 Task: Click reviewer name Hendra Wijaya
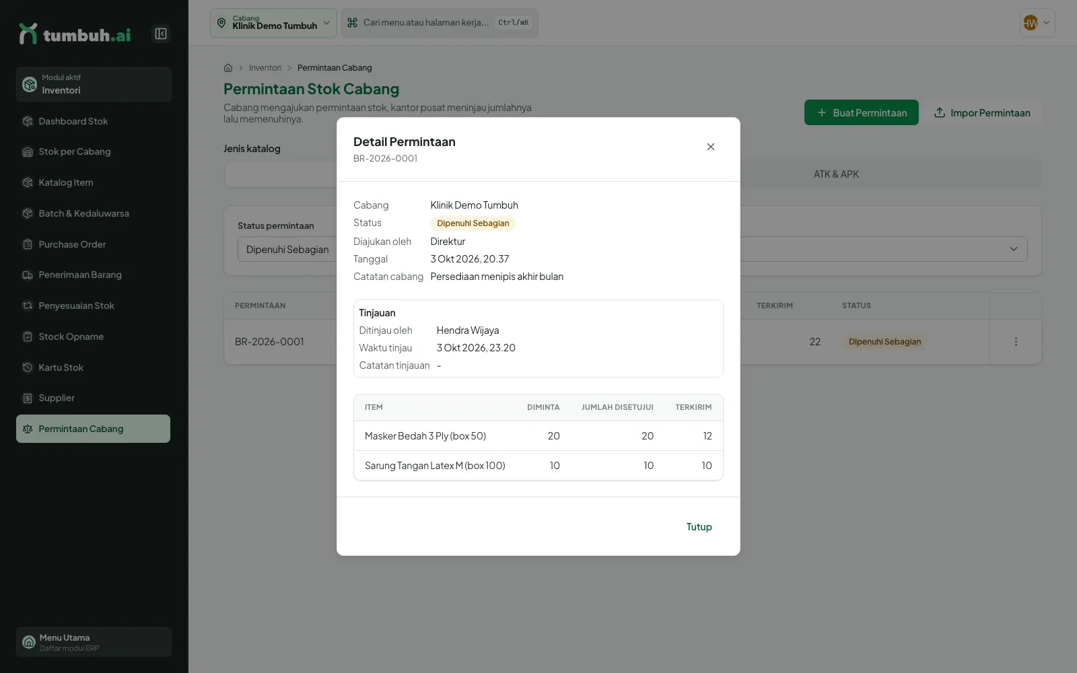coord(468,330)
